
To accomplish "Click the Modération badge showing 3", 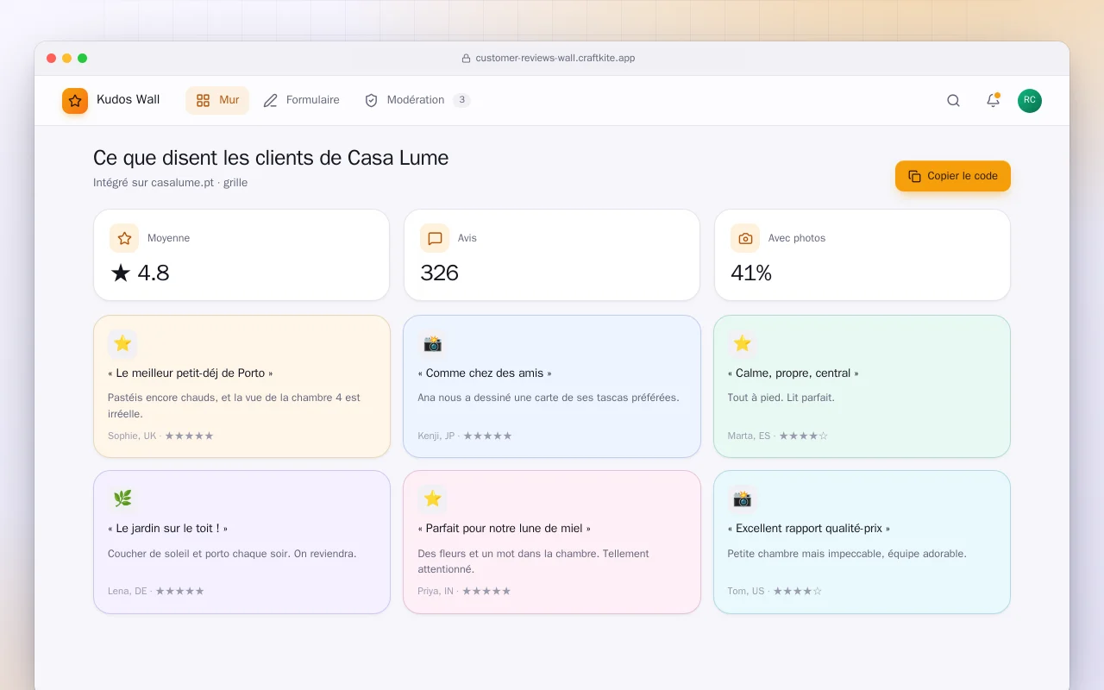I will click(461, 100).
